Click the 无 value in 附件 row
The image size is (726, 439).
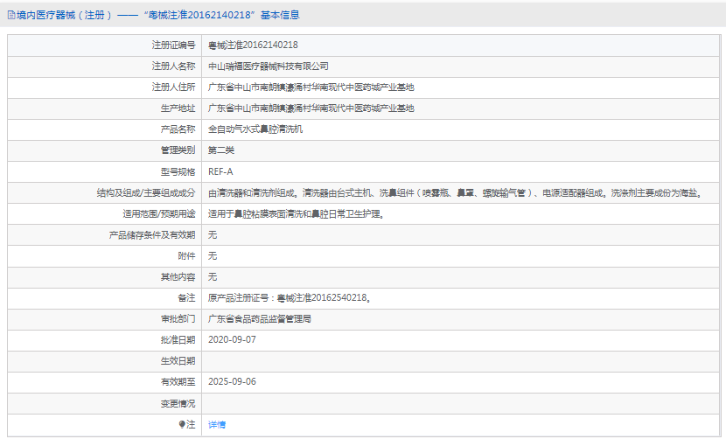pyautogui.click(x=212, y=255)
